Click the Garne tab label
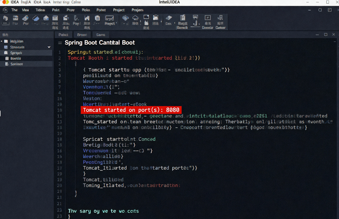 click(101, 34)
